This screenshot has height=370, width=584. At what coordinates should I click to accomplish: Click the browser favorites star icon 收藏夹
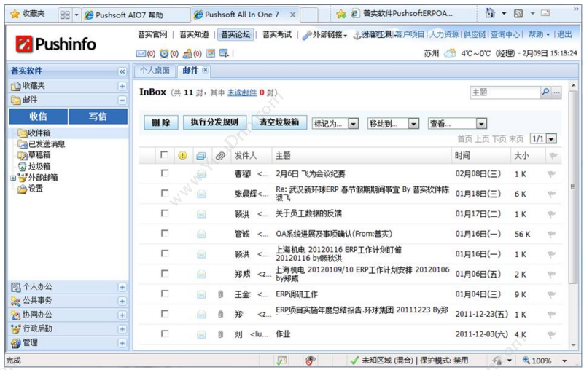coord(15,14)
